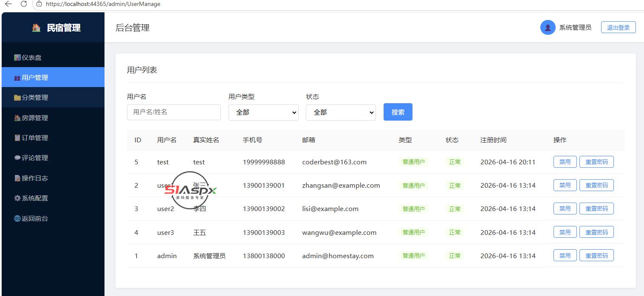
Task: Click the 仪表盘 dashboard chart icon
Action: pos(17,58)
